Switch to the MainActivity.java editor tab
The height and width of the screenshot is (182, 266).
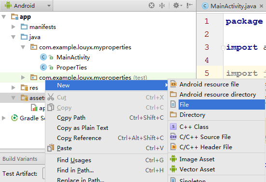pos(232,6)
